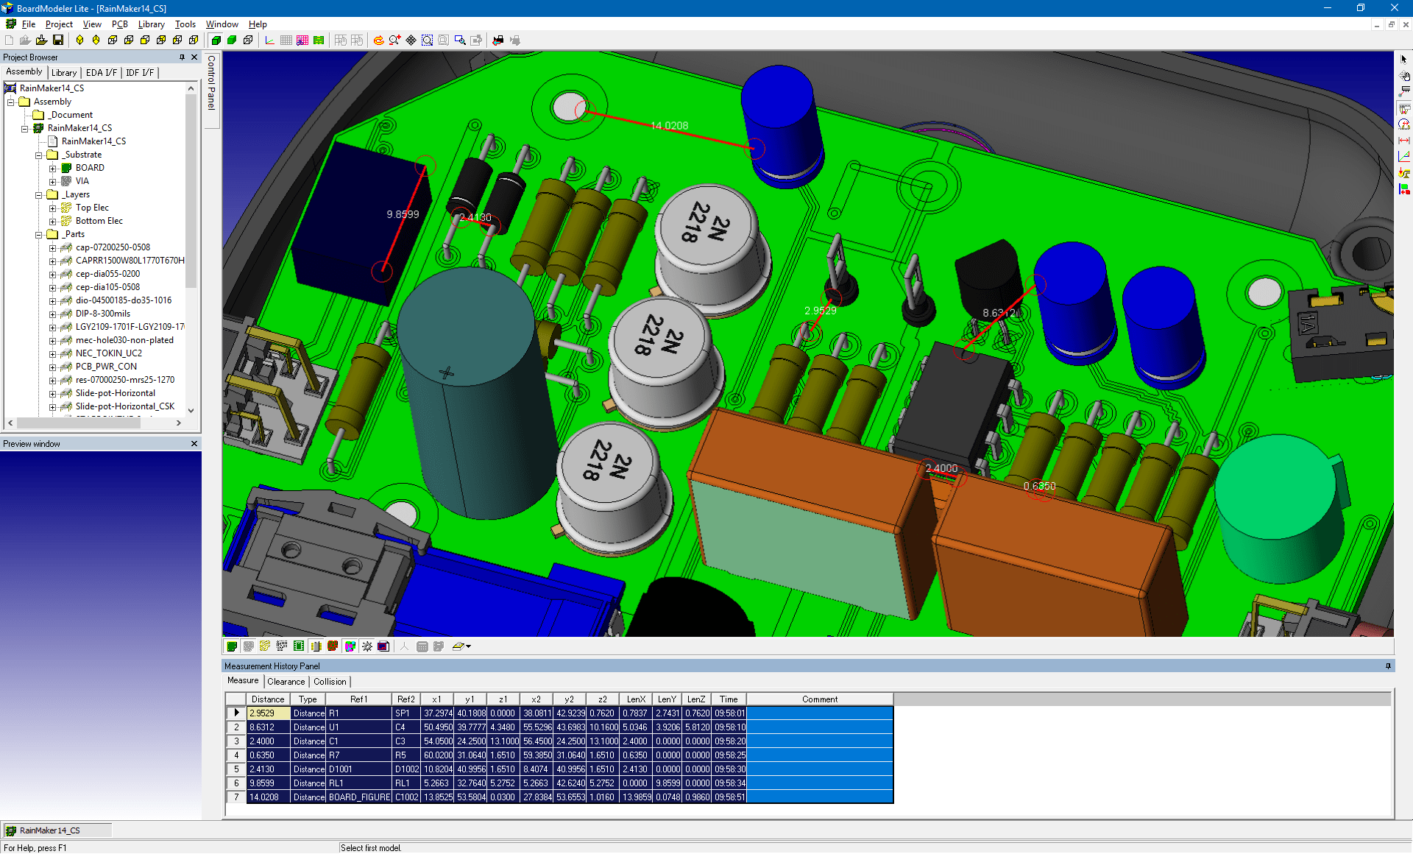
Task: Click the zoom window magnifier icon
Action: (x=460, y=40)
